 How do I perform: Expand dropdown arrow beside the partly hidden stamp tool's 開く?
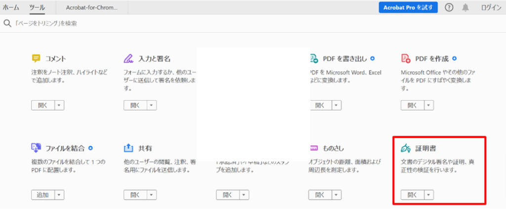[x=244, y=195]
